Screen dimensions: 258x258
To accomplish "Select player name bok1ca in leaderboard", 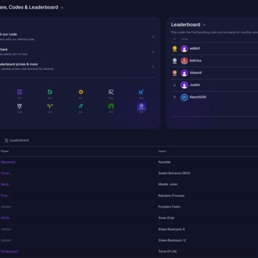I will [x=196, y=61].
